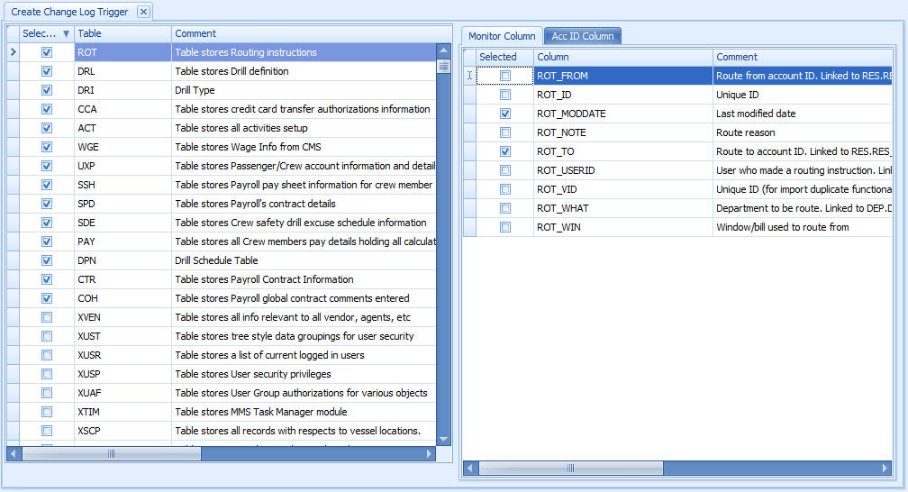The image size is (908, 492).
Task: Click the 'Last modified date' comment cell
Action: tap(802, 114)
